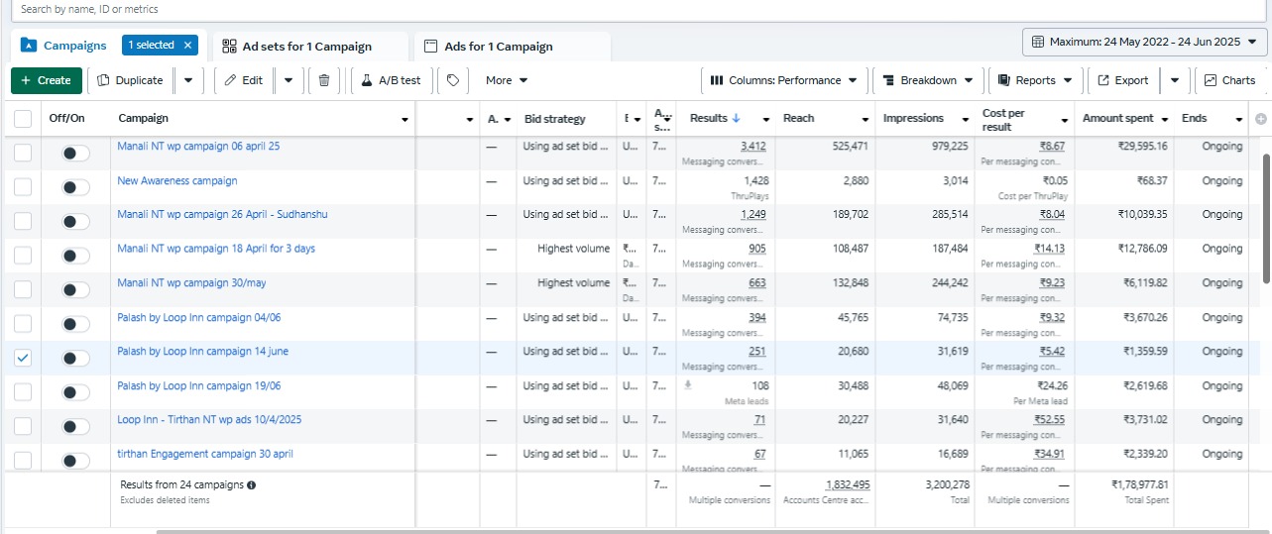Open the date range picker dropdown
1272x534 pixels.
(1144, 42)
